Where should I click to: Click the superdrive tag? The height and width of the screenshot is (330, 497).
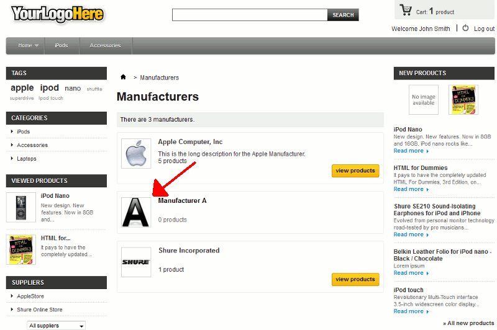[22, 98]
